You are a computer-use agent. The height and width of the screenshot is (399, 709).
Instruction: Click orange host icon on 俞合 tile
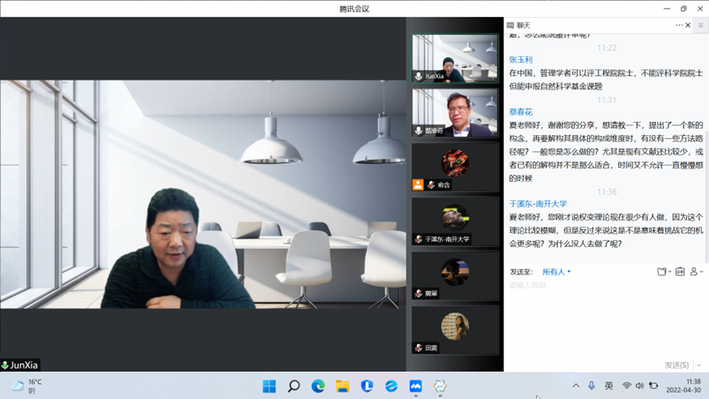tap(418, 185)
